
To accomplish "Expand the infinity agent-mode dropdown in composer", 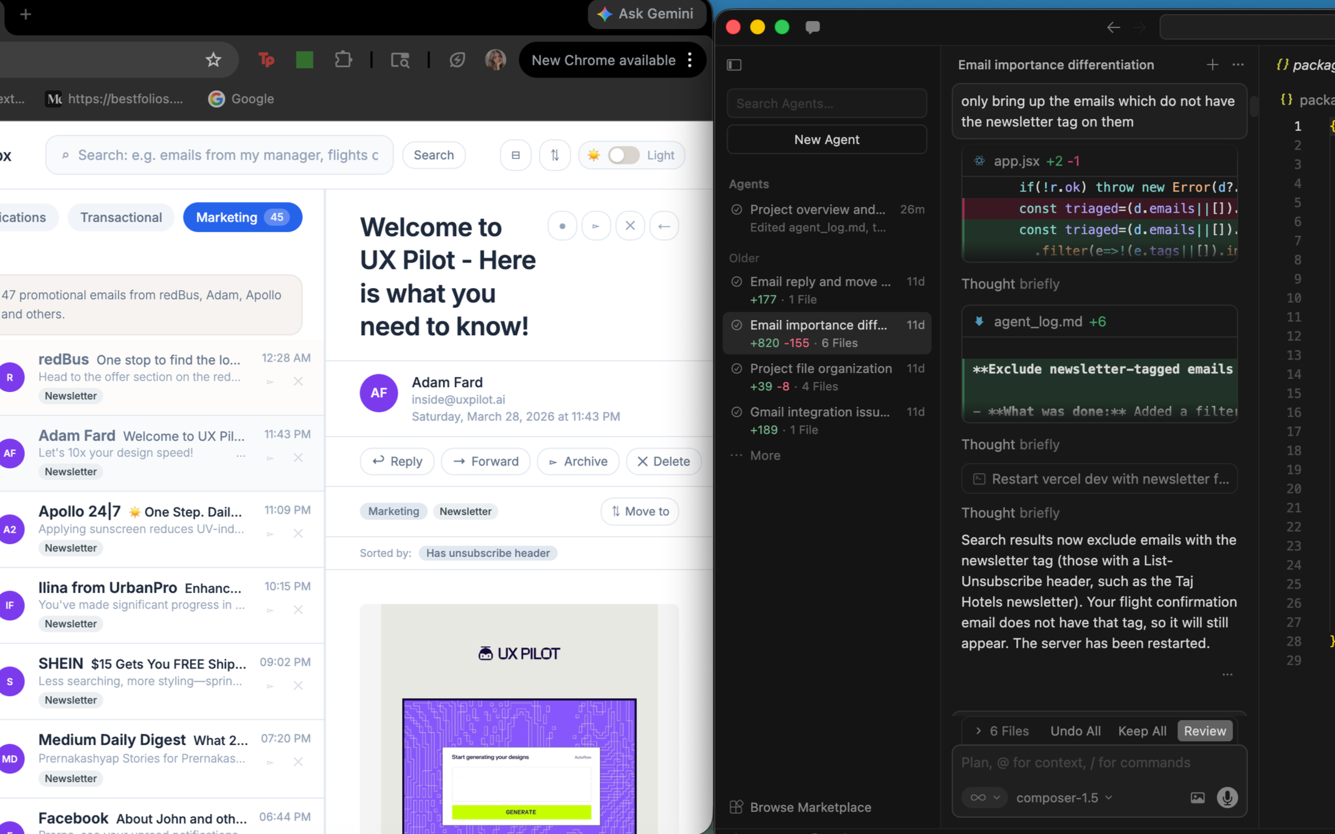I will [x=983, y=797].
